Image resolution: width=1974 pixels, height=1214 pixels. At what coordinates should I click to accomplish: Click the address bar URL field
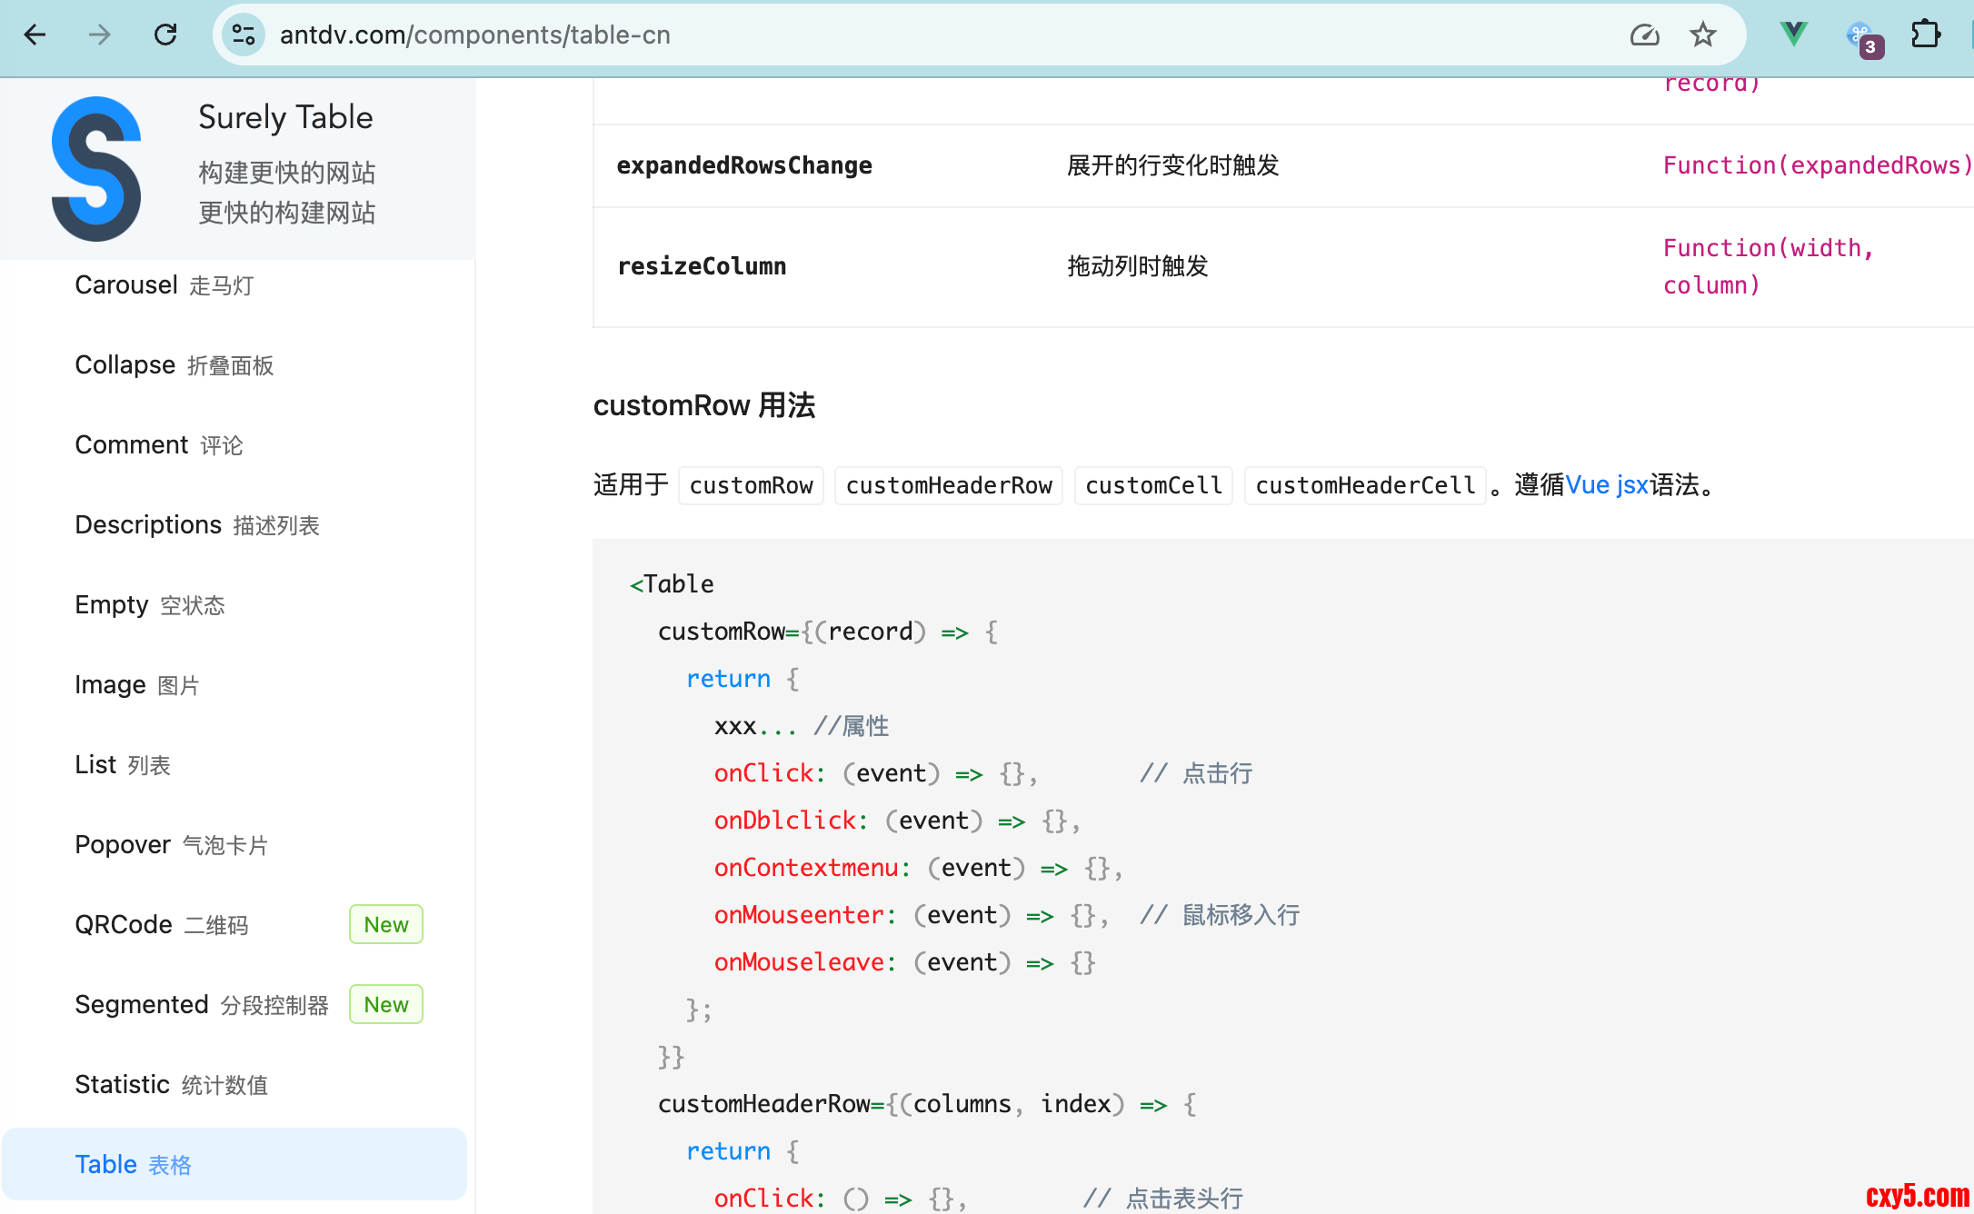909,35
